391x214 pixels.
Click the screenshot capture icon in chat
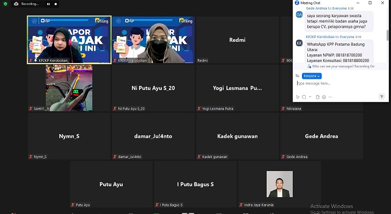(x=304, y=97)
